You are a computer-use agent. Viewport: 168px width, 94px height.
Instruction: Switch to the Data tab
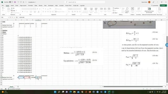pyautogui.click(x=36, y=5)
